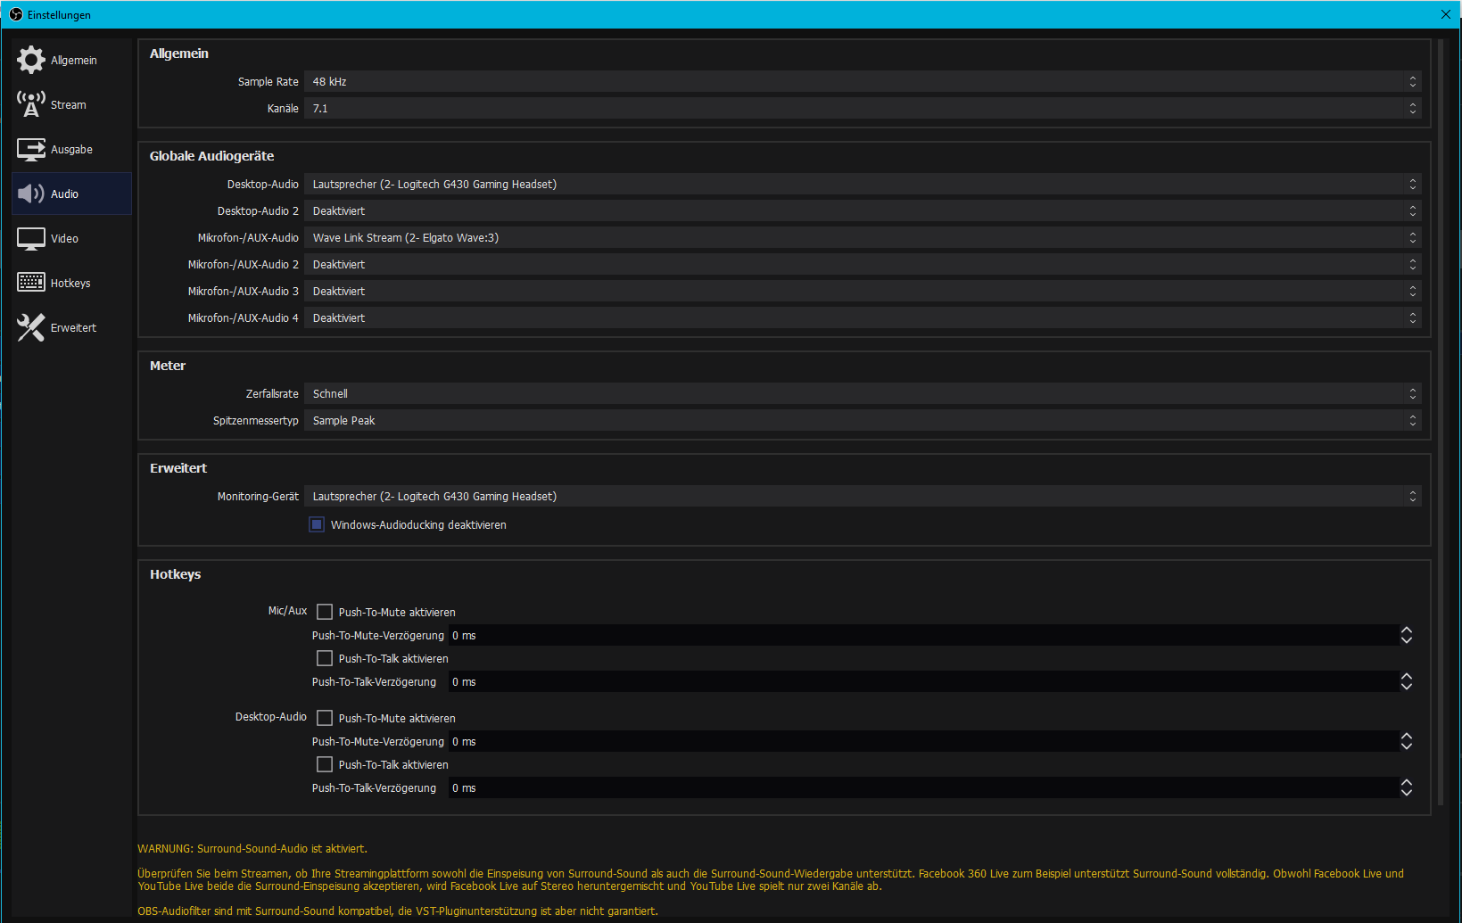Open the Mikrofon-/AUX-Audio 3 dropdown
Viewport: 1462px width, 923px height.
tap(863, 291)
